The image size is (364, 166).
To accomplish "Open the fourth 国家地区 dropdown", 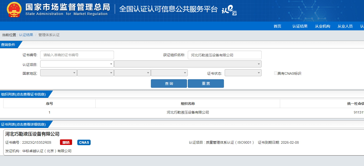I will pos(169,73).
